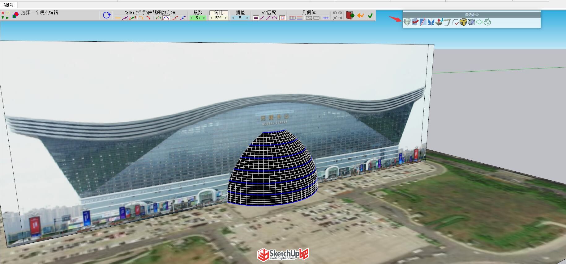Open the 场景号1 scene tab
The image size is (566, 264).
click(9, 5)
